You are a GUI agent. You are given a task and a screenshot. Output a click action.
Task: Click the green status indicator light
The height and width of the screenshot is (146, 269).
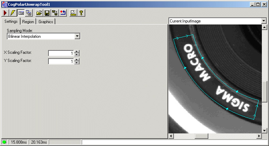pos(4,142)
